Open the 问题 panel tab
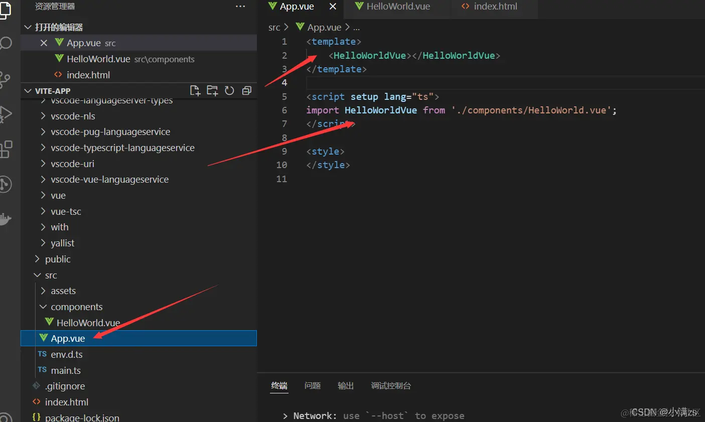Image resolution: width=705 pixels, height=422 pixels. click(312, 385)
